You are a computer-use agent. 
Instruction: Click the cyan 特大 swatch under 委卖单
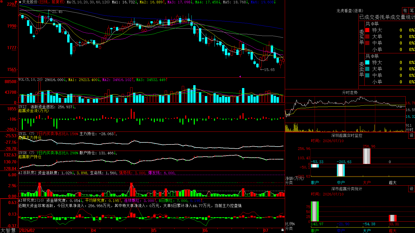[x=367, y=62]
